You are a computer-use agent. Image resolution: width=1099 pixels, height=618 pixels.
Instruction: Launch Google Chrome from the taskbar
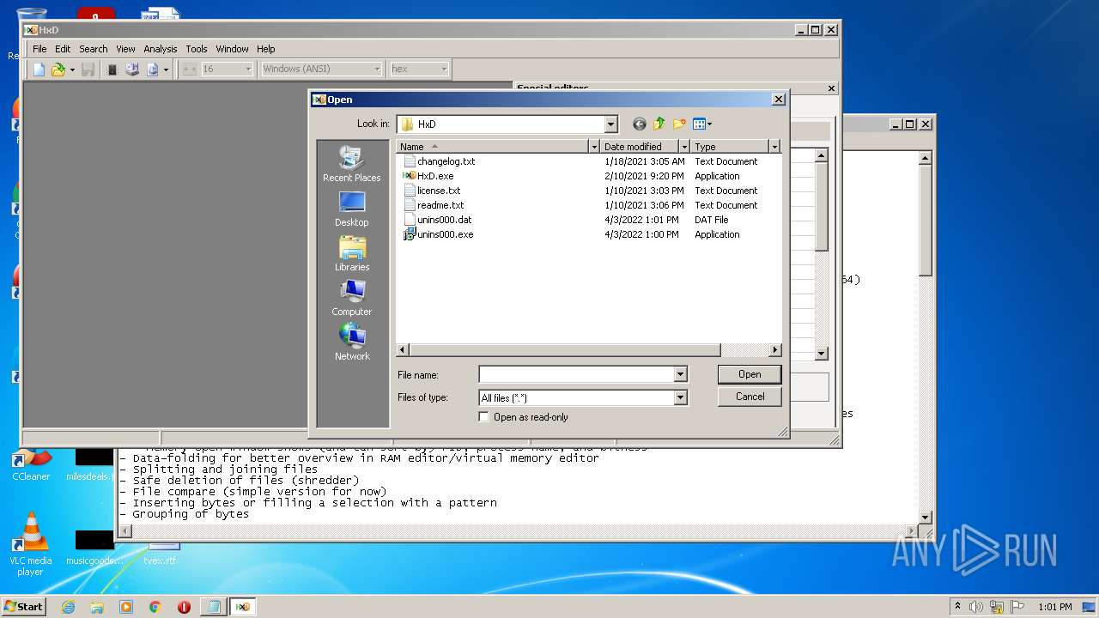[155, 607]
